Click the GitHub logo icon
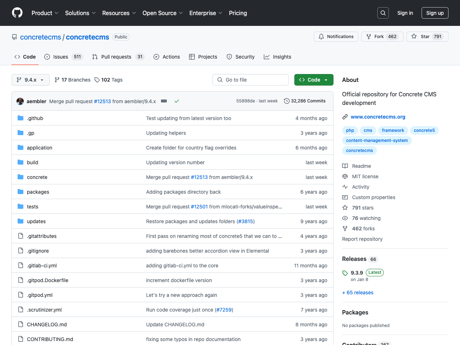The height and width of the screenshot is (345, 460). point(17,13)
